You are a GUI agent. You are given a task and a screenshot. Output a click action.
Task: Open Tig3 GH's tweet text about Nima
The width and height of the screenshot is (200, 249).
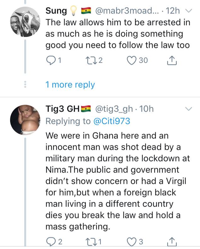click(x=117, y=180)
